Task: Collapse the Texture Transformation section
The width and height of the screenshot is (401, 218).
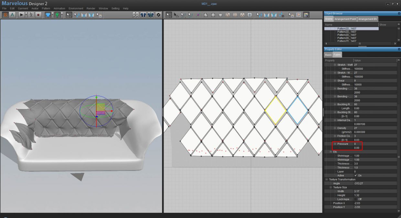Action: click(x=327, y=179)
